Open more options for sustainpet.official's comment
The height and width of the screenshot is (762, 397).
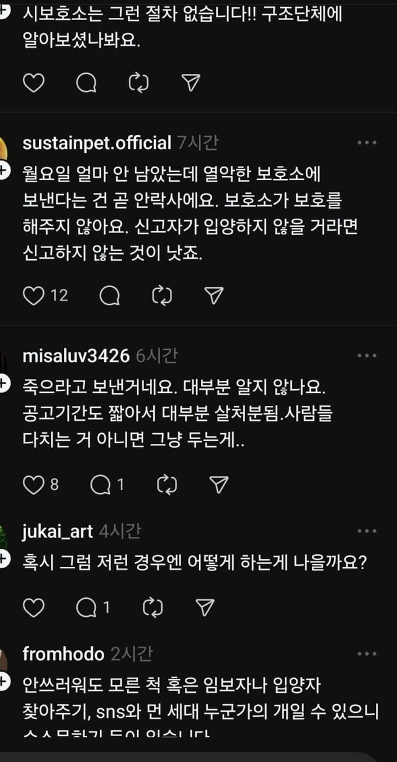(367, 143)
